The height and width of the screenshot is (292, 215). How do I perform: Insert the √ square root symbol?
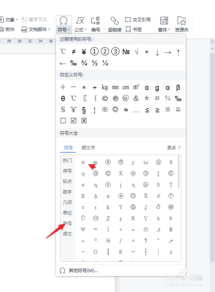[136, 52]
